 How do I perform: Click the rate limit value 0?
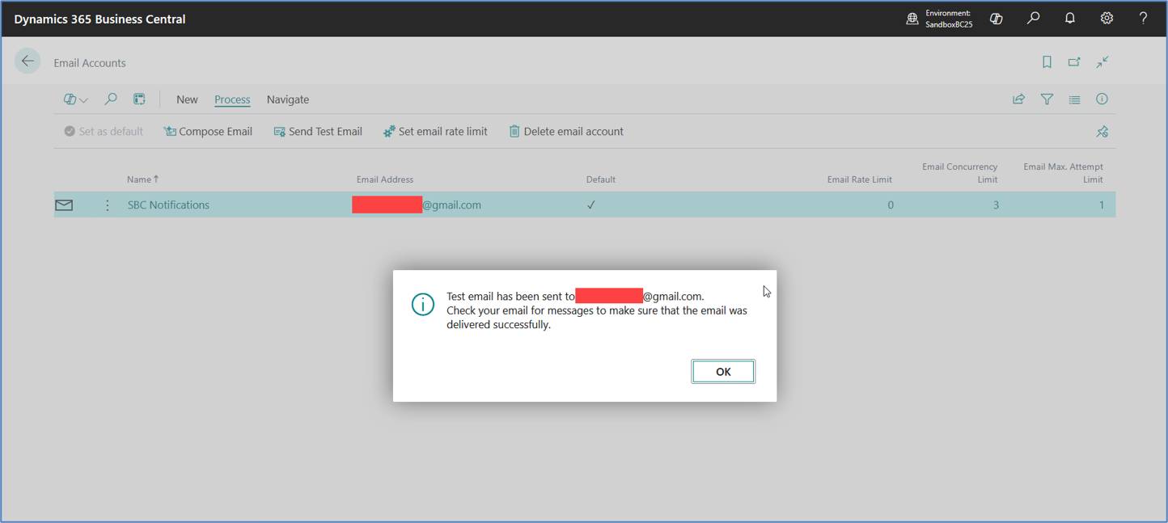891,205
